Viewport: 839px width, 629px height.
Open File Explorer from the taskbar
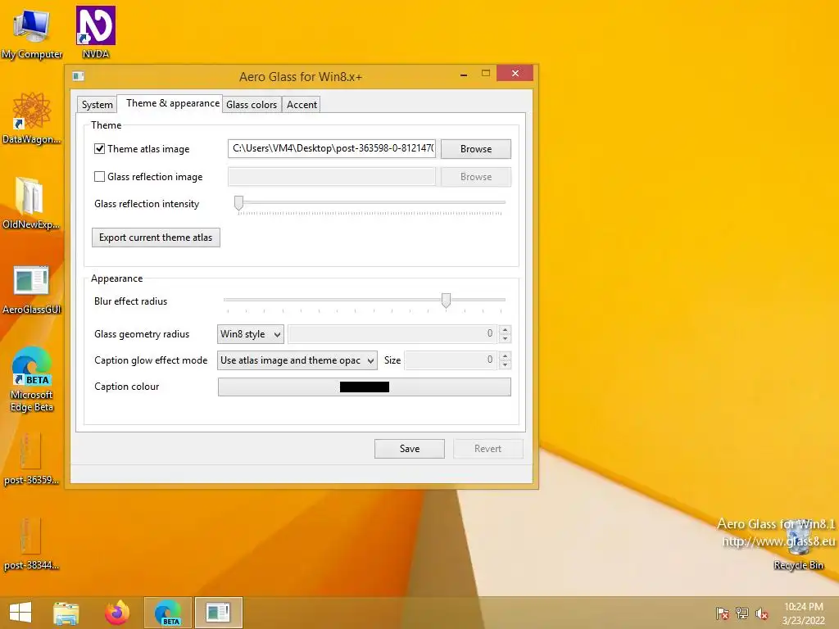coord(66,613)
